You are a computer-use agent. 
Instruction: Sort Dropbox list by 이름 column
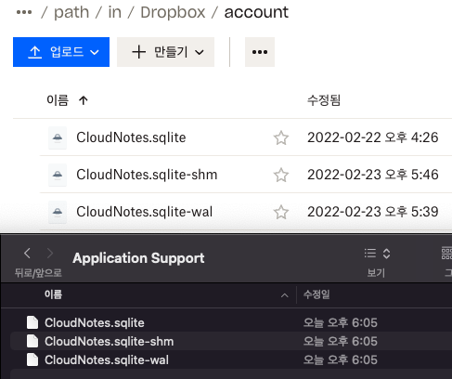click(58, 100)
